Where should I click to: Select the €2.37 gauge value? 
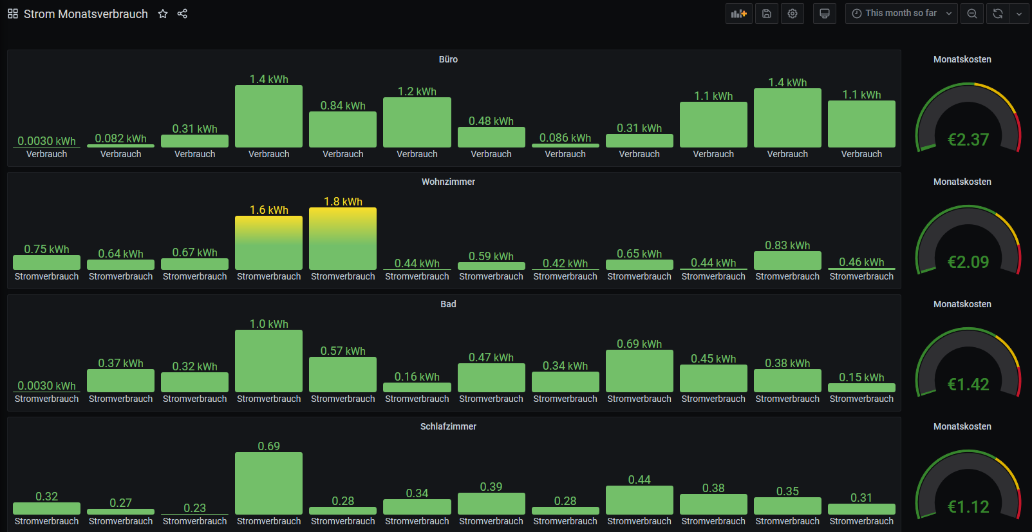(x=968, y=140)
